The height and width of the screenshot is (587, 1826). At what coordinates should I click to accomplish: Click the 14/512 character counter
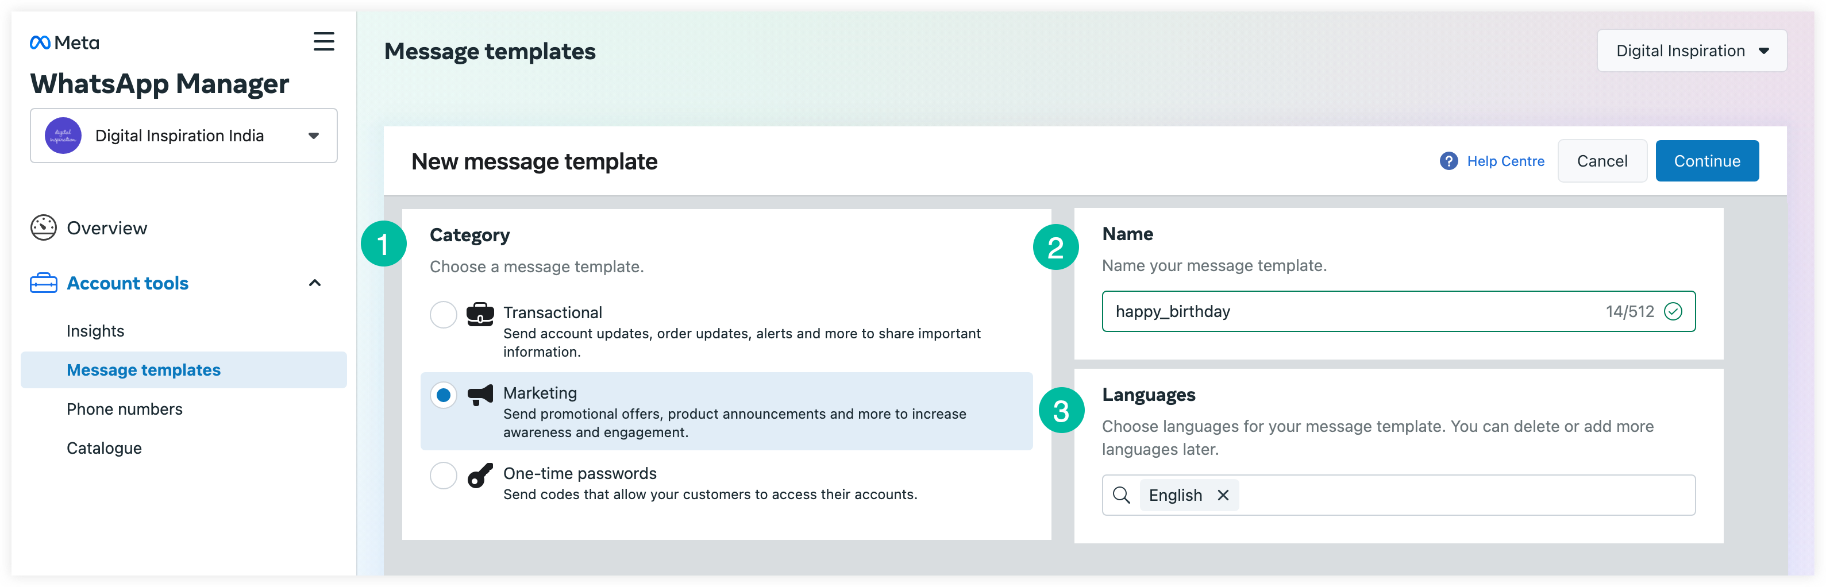[x=1629, y=311]
